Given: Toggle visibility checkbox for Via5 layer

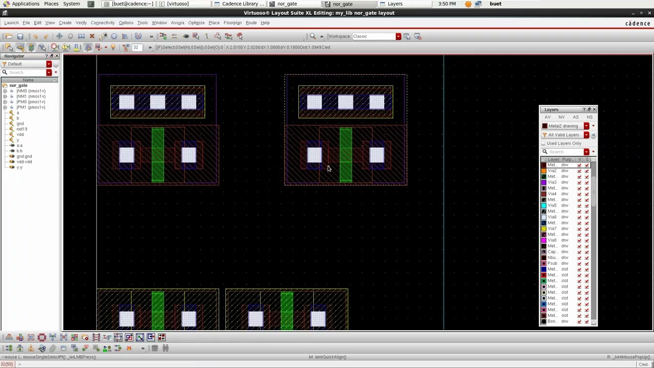Looking at the screenshot, I should click(x=579, y=205).
